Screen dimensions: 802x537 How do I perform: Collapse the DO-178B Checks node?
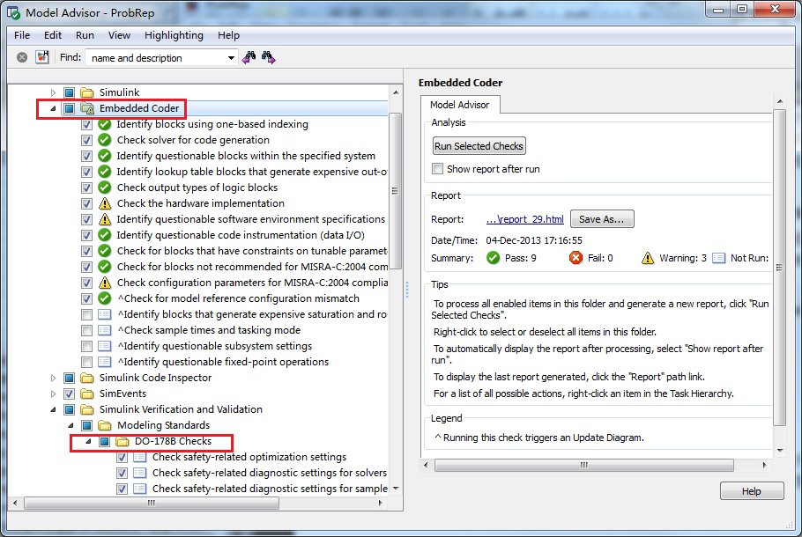88,441
